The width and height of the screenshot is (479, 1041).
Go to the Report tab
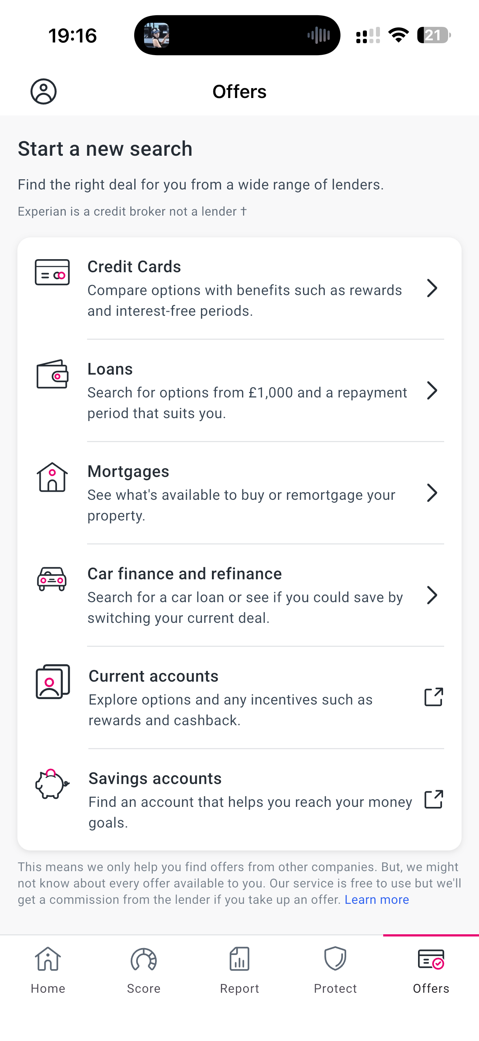coord(239,970)
